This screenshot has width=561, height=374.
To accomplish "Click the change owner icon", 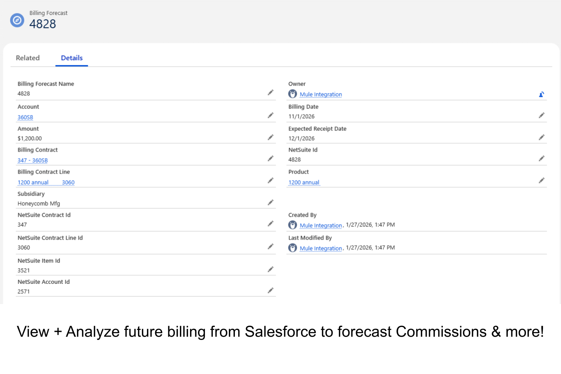I will coord(541,94).
